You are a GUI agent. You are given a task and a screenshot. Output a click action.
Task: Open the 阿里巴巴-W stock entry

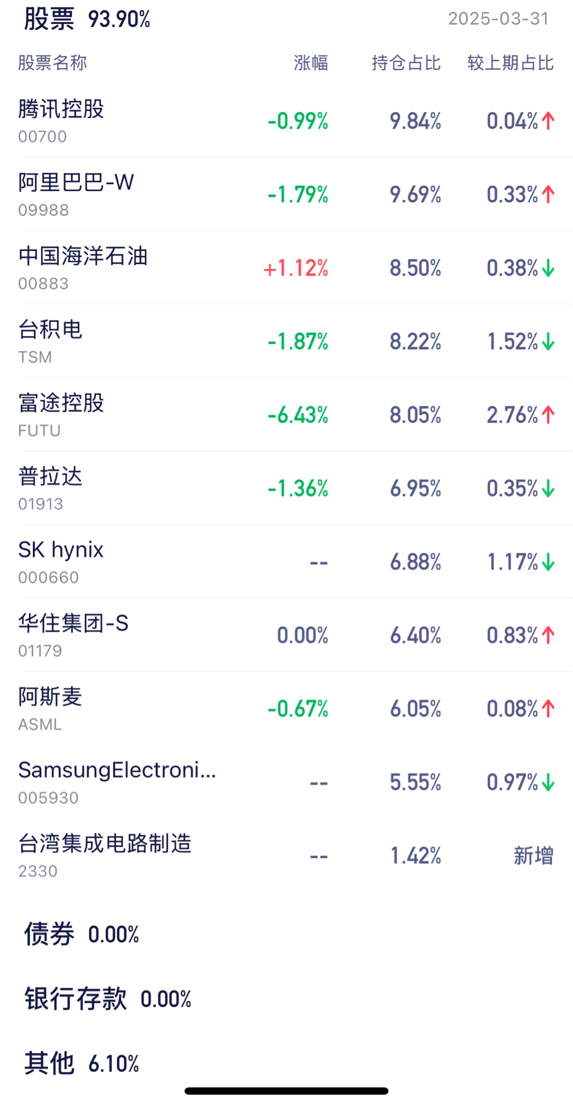tap(286, 194)
